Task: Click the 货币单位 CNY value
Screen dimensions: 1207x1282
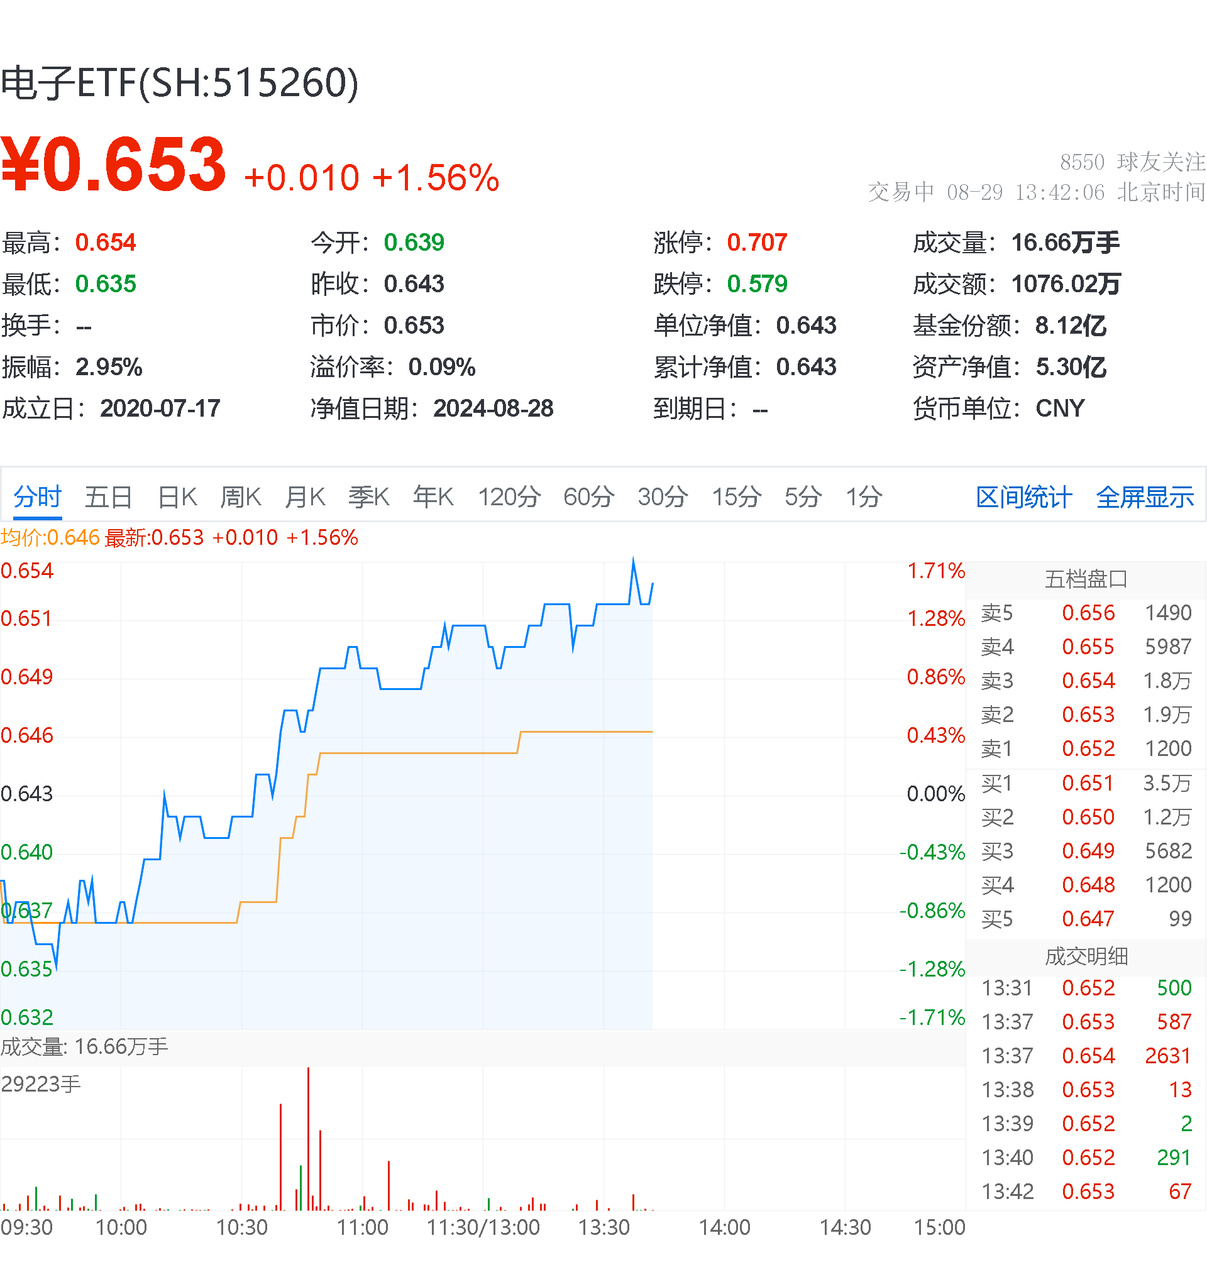Action: click(1060, 408)
